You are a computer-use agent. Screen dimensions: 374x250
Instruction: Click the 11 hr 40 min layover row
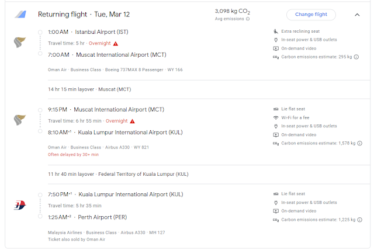(x=118, y=174)
